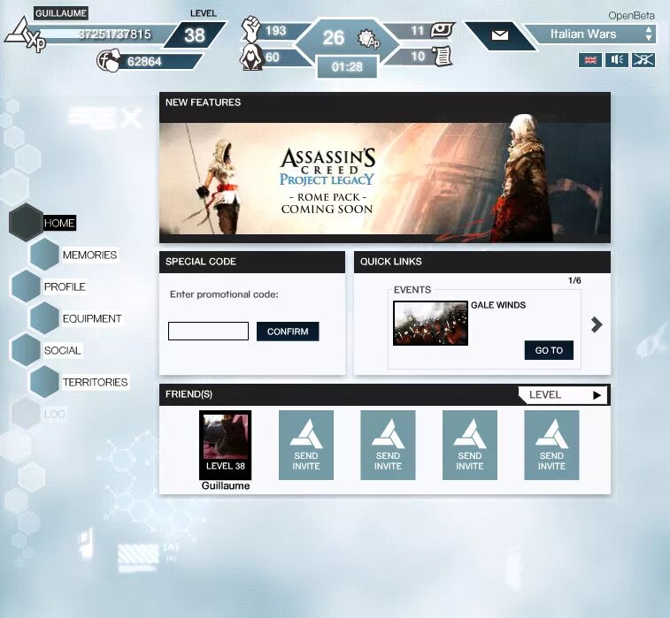Image resolution: width=670 pixels, height=618 pixels.
Task: Click the hexagon icon beside EQUIPMENT
Action: (44, 318)
